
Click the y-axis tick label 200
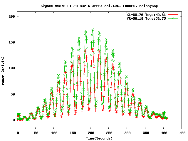(x=12, y=16)
